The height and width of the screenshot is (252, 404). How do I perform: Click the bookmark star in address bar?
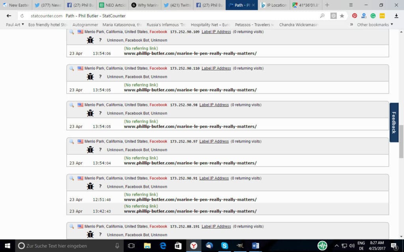(342, 16)
